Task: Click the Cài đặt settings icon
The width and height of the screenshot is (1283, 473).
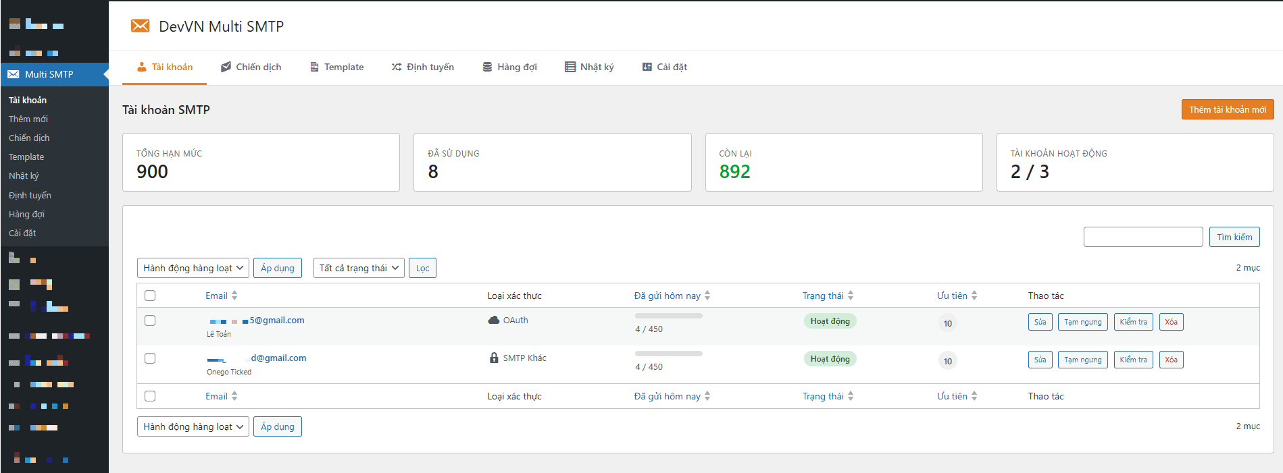Action: tap(647, 67)
